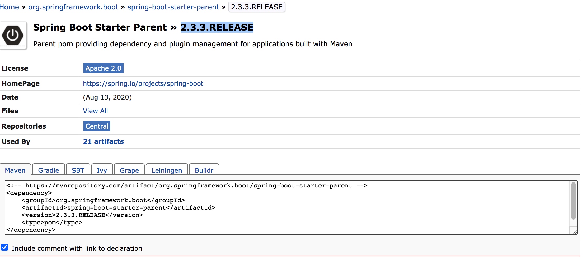Uncheck Include comment with link to declaration
The height and width of the screenshot is (257, 583).
click(4, 248)
